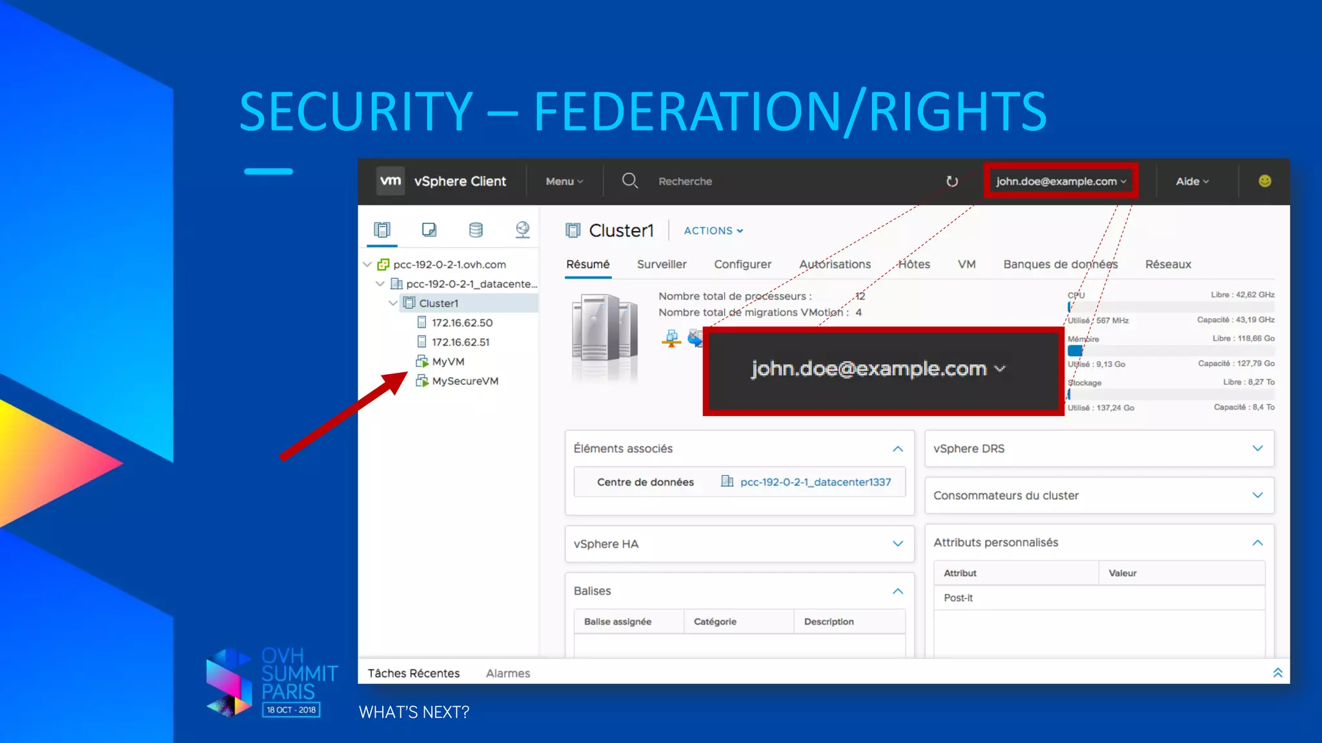
Task: Click the cluster icon beside Cluster1 title
Action: (573, 230)
